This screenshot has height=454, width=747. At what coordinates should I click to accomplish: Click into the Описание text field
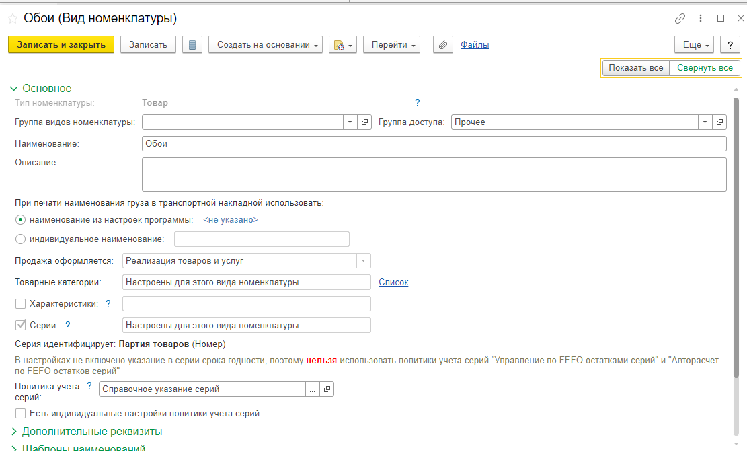[x=434, y=175]
